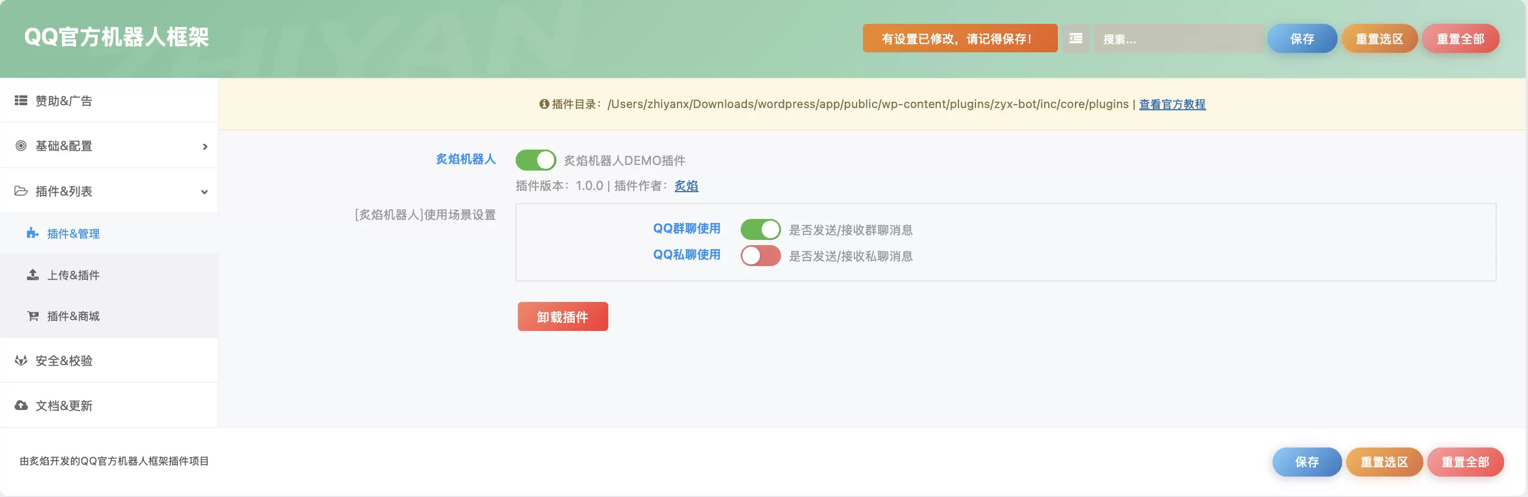
Task: Click the upload icon beside 上传&插件
Action: click(x=32, y=275)
